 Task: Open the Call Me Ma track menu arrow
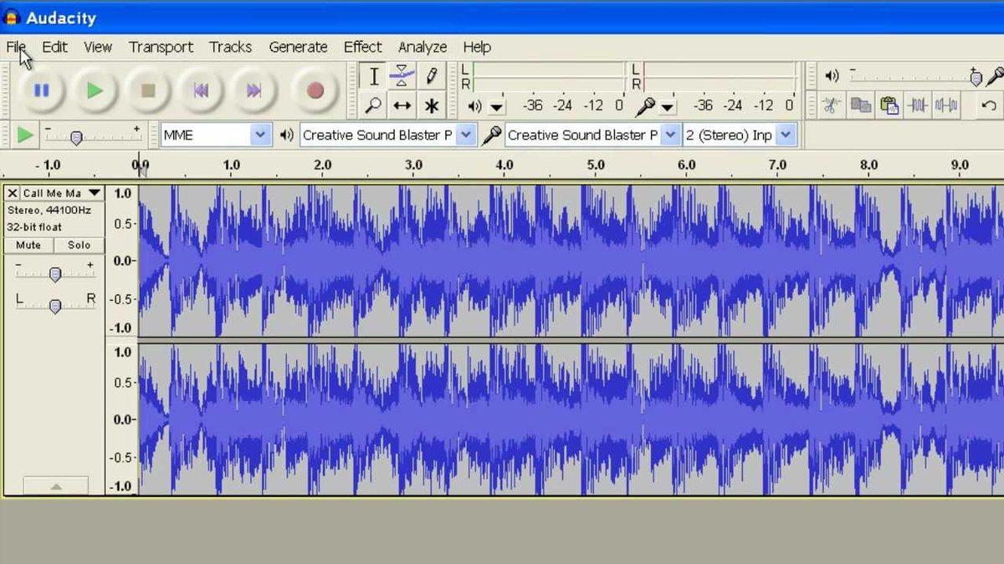pyautogui.click(x=95, y=193)
